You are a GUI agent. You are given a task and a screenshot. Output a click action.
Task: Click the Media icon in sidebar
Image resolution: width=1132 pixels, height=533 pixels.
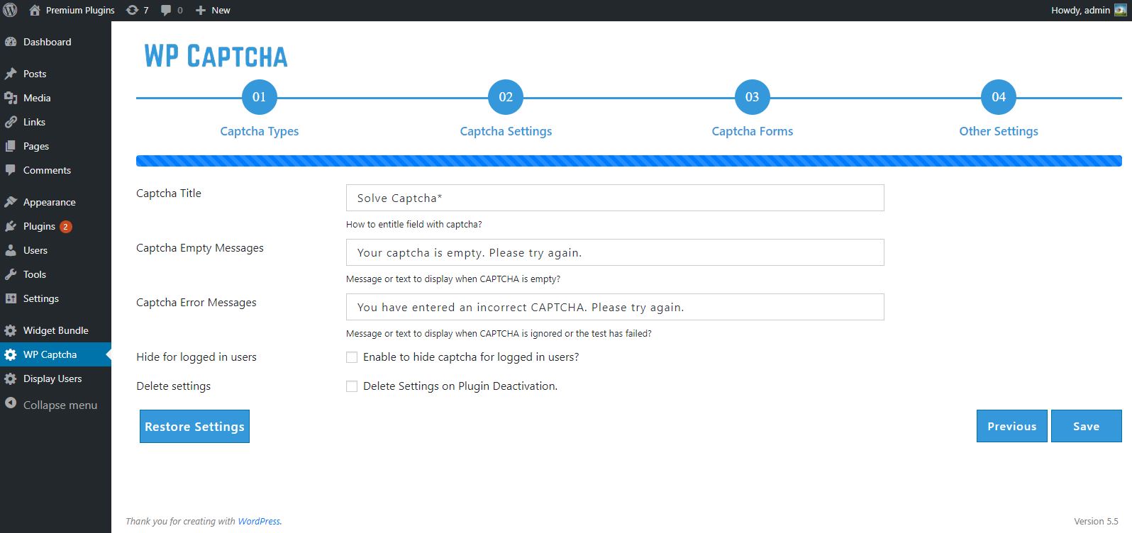coord(11,98)
